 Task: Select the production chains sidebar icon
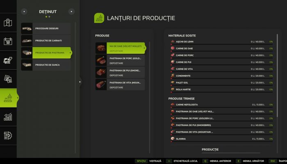click(x=8, y=98)
